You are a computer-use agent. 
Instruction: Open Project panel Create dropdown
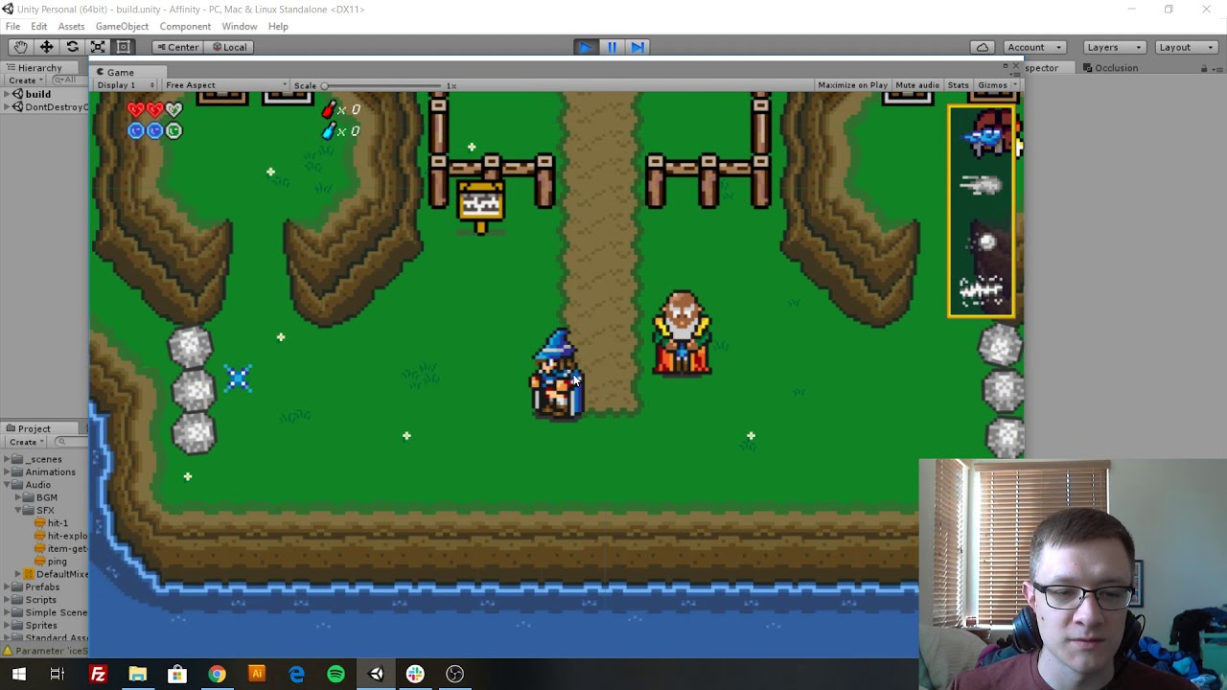24,442
